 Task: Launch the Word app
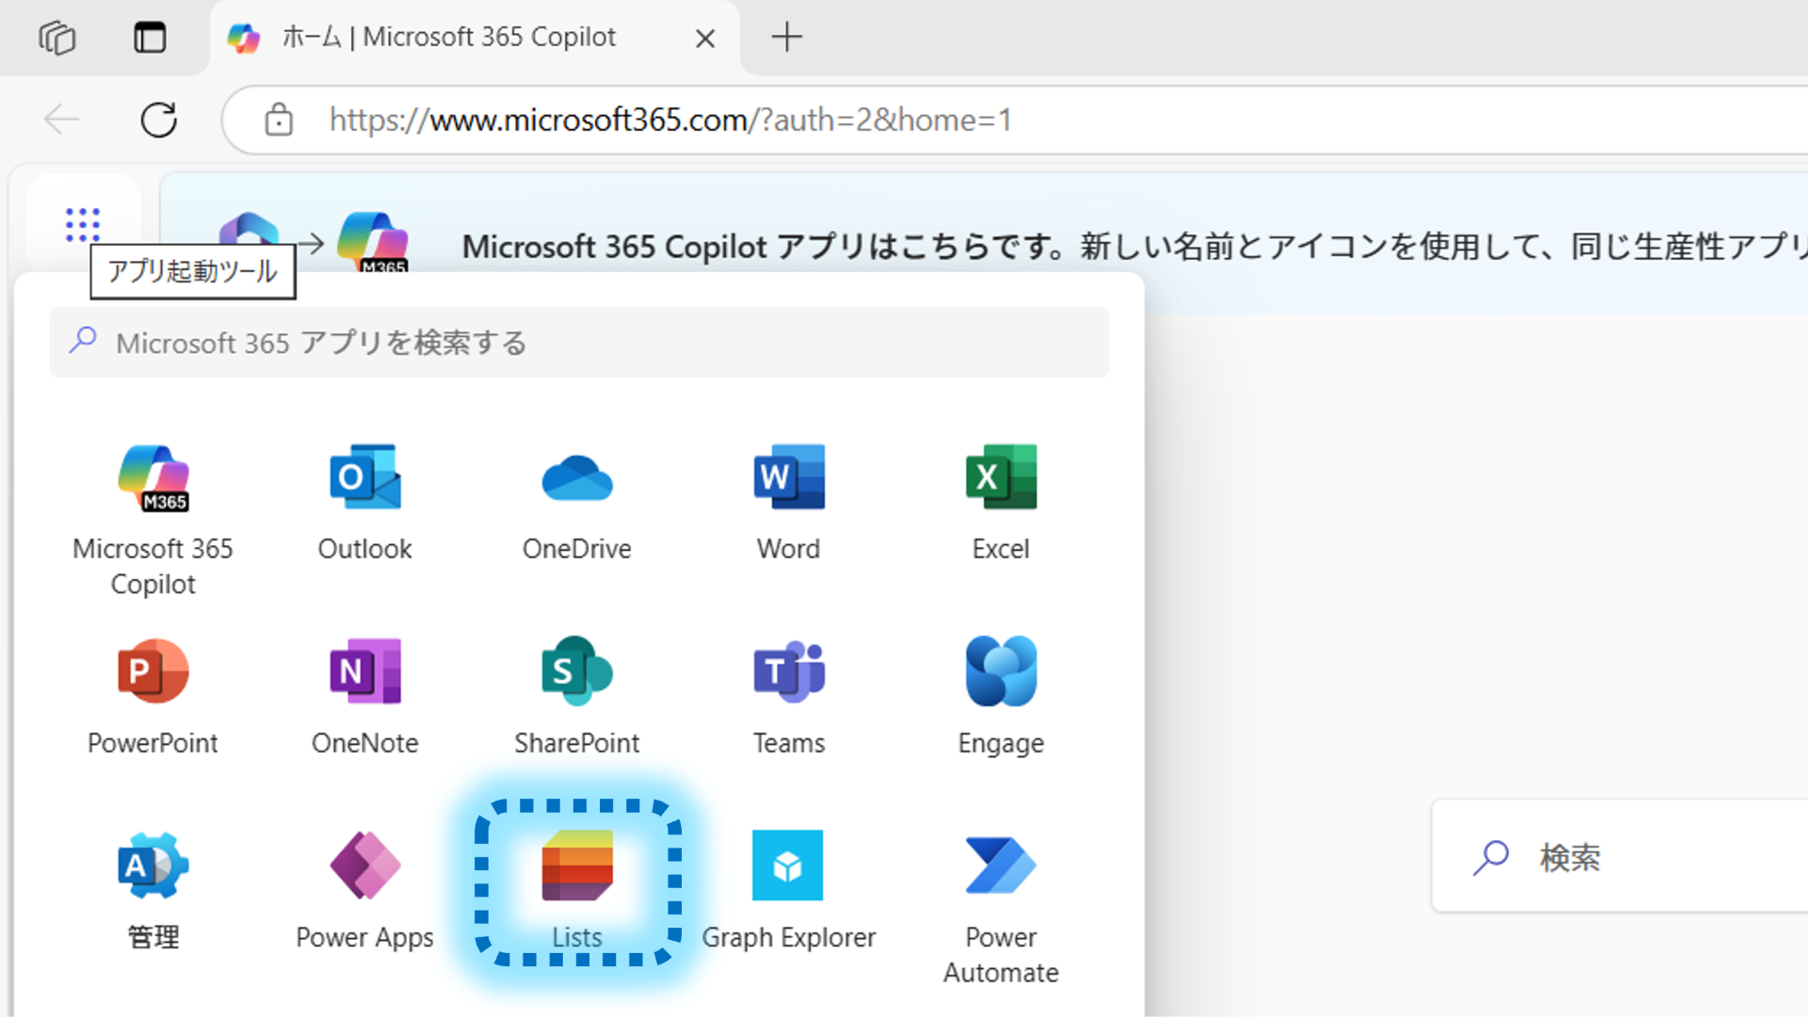[x=788, y=503]
